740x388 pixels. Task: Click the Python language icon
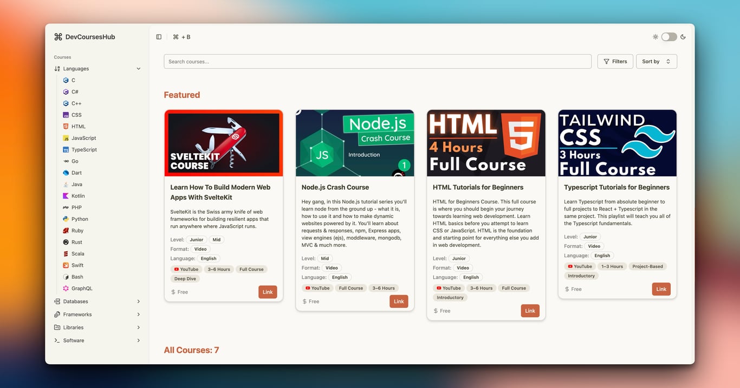click(x=66, y=219)
